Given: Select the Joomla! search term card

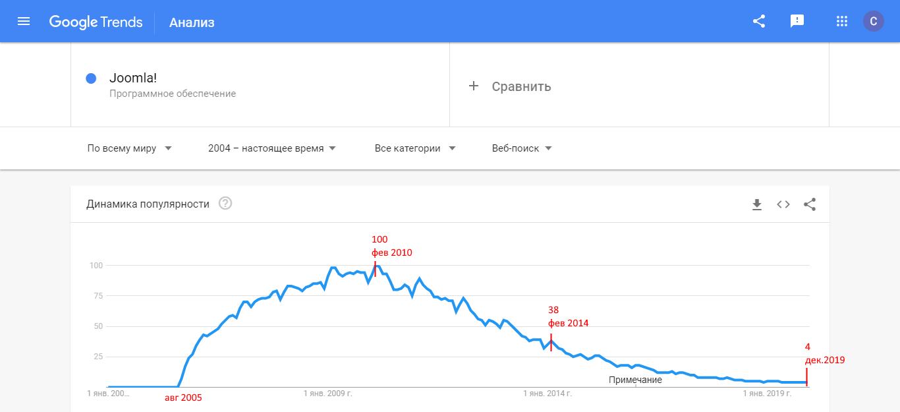Looking at the screenshot, I should pos(260,85).
